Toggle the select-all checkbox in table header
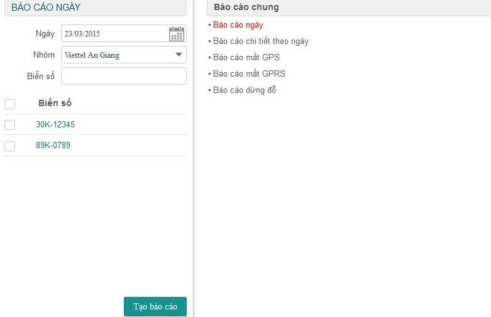Screen dimensions: 491x317 click(x=10, y=104)
